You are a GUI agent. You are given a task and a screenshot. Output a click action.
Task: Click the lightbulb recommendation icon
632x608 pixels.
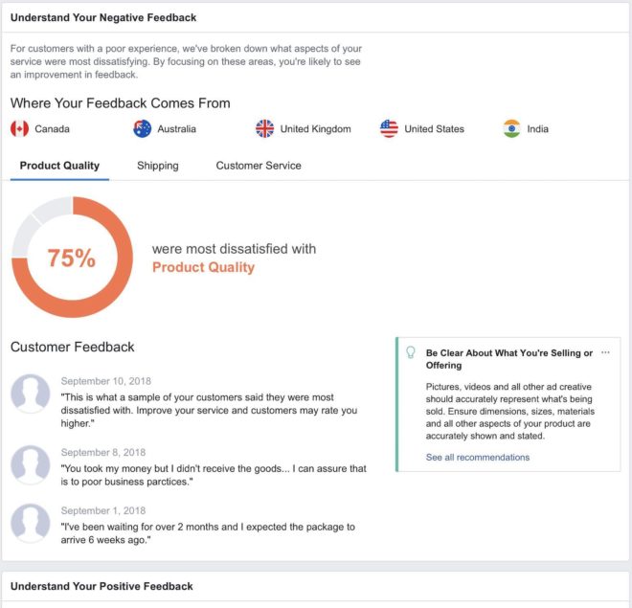tap(410, 352)
